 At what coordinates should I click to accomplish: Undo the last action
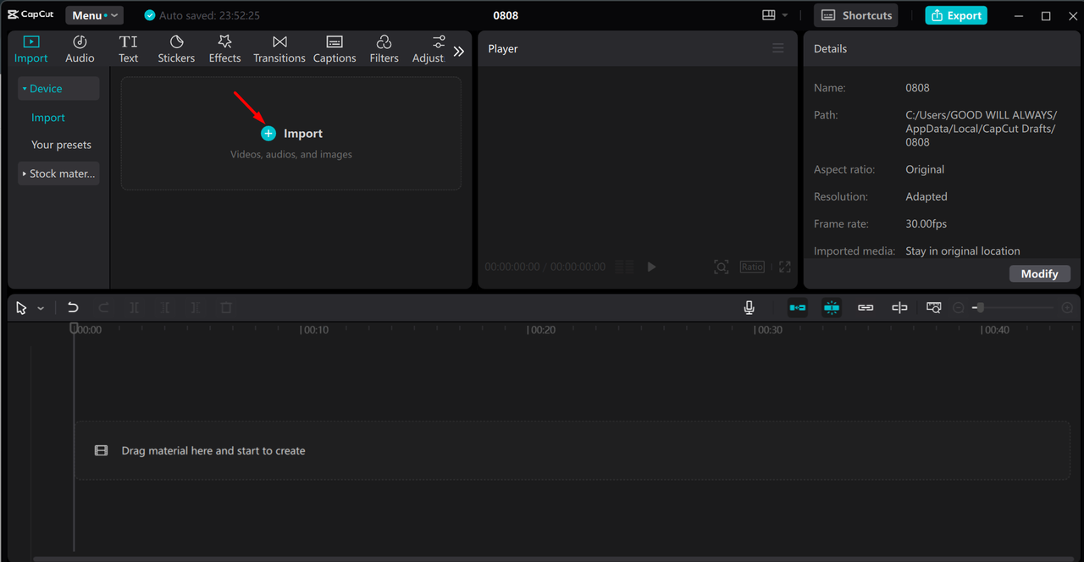(73, 308)
